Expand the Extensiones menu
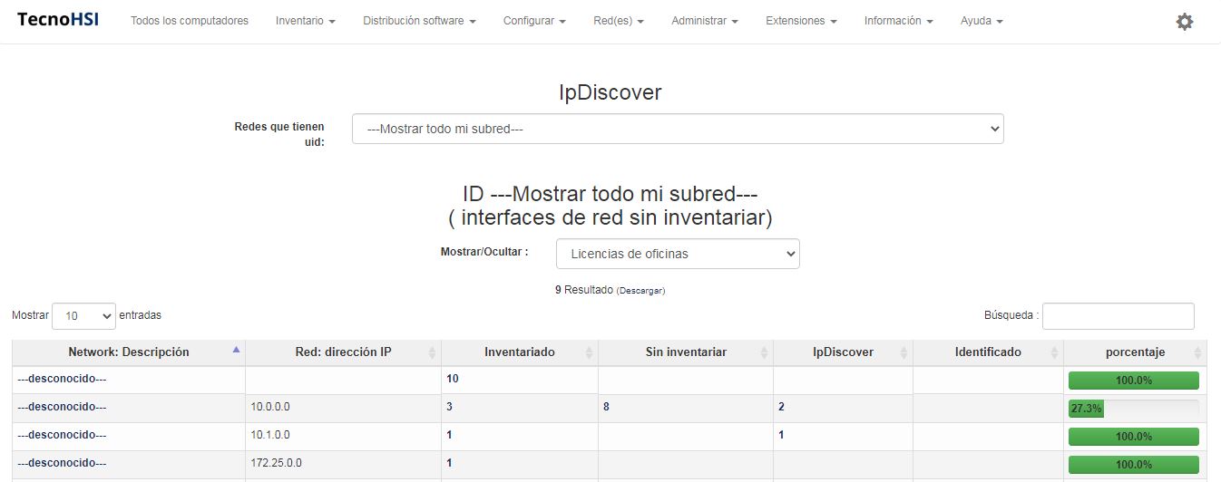1221x482 pixels. point(801,21)
